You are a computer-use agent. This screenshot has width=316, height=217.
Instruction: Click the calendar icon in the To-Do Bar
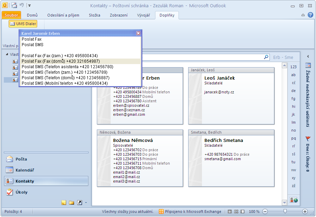click(308, 65)
